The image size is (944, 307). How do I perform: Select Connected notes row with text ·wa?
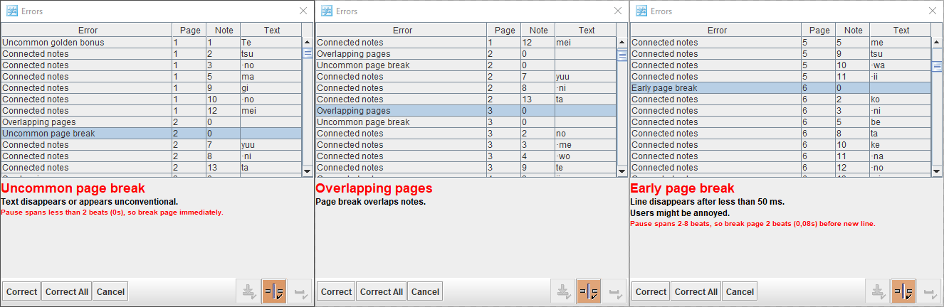click(x=781, y=65)
